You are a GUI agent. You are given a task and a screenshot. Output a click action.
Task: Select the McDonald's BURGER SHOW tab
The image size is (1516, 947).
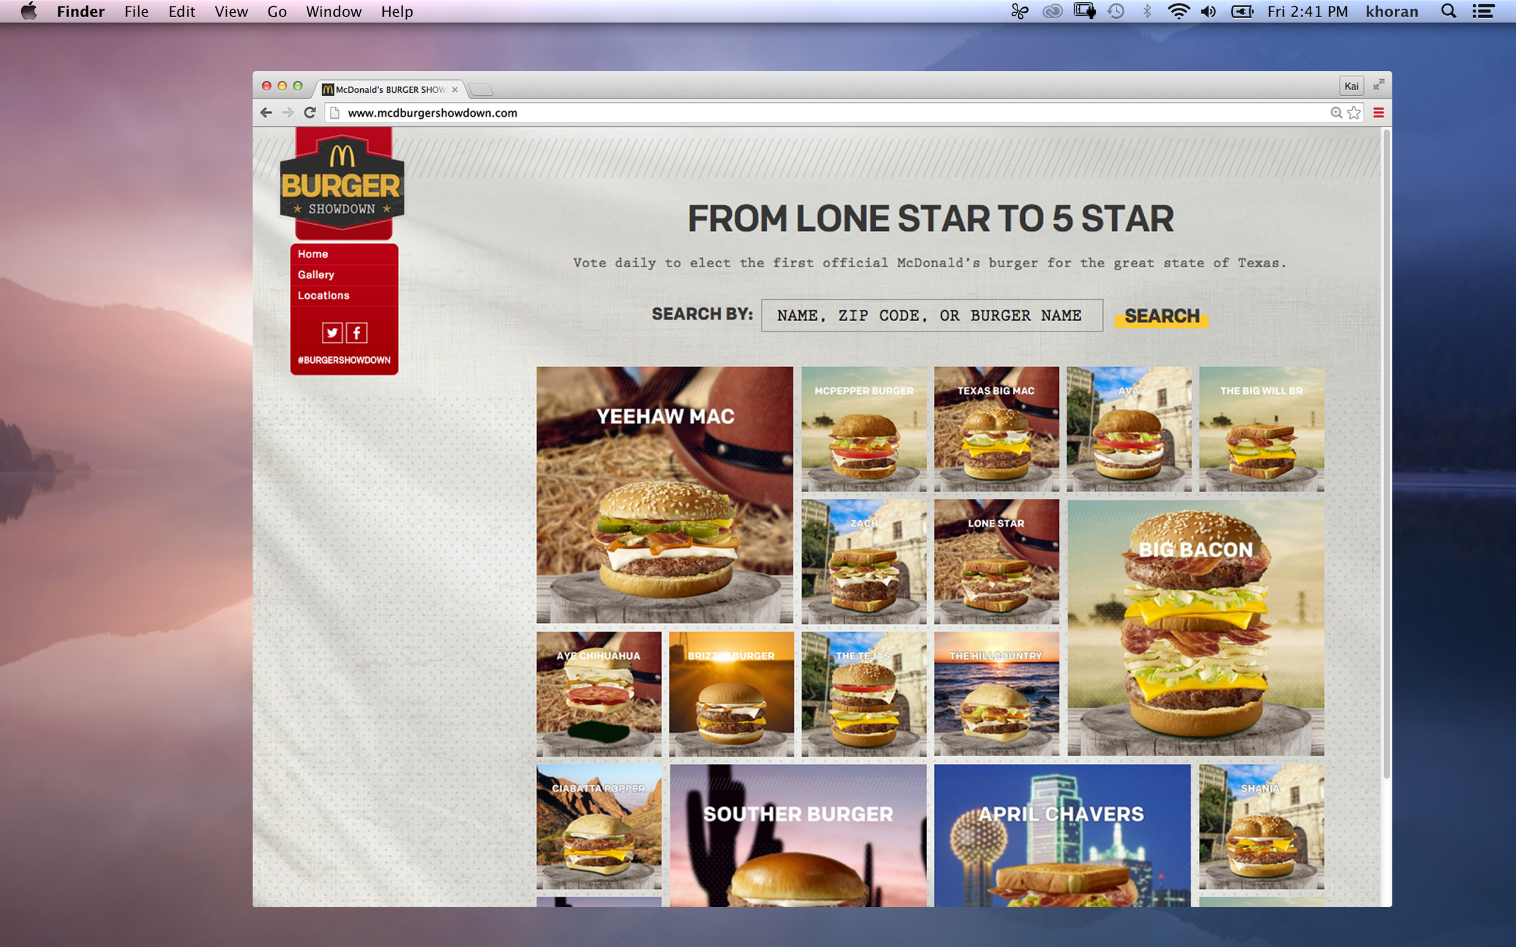(389, 90)
